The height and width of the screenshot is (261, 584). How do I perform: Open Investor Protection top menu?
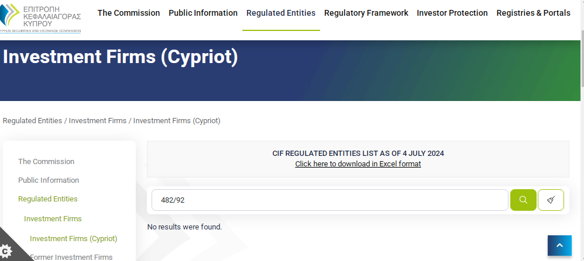pyautogui.click(x=452, y=13)
